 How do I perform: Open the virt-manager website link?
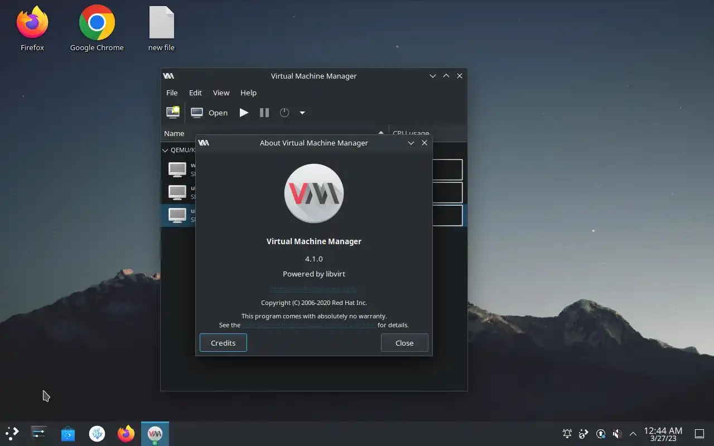point(313,289)
